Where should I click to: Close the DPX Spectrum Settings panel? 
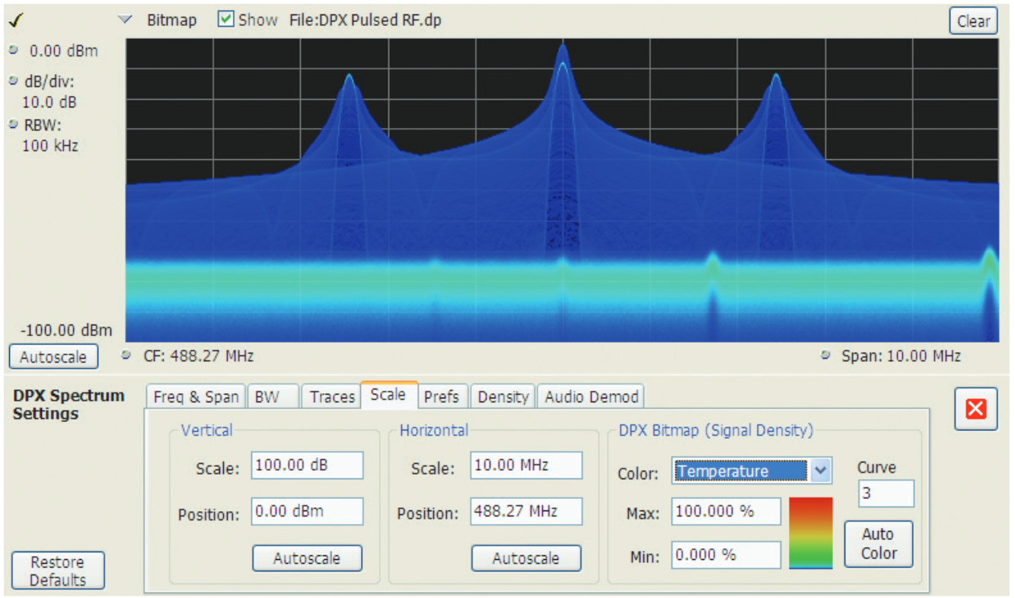coord(975,409)
